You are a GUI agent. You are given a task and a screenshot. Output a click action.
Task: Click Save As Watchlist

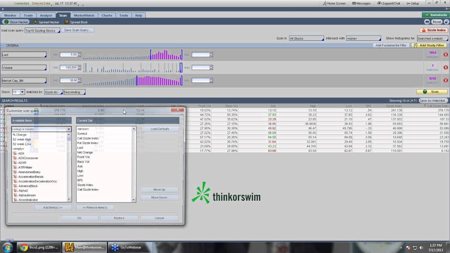pos(433,100)
